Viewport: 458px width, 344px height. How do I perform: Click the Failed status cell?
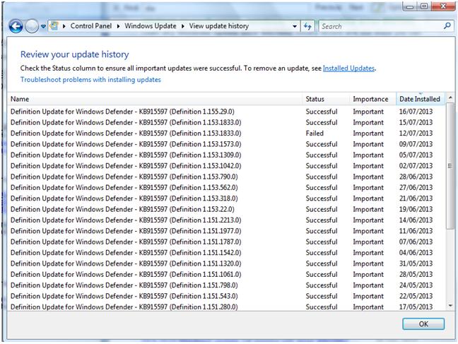click(315, 134)
